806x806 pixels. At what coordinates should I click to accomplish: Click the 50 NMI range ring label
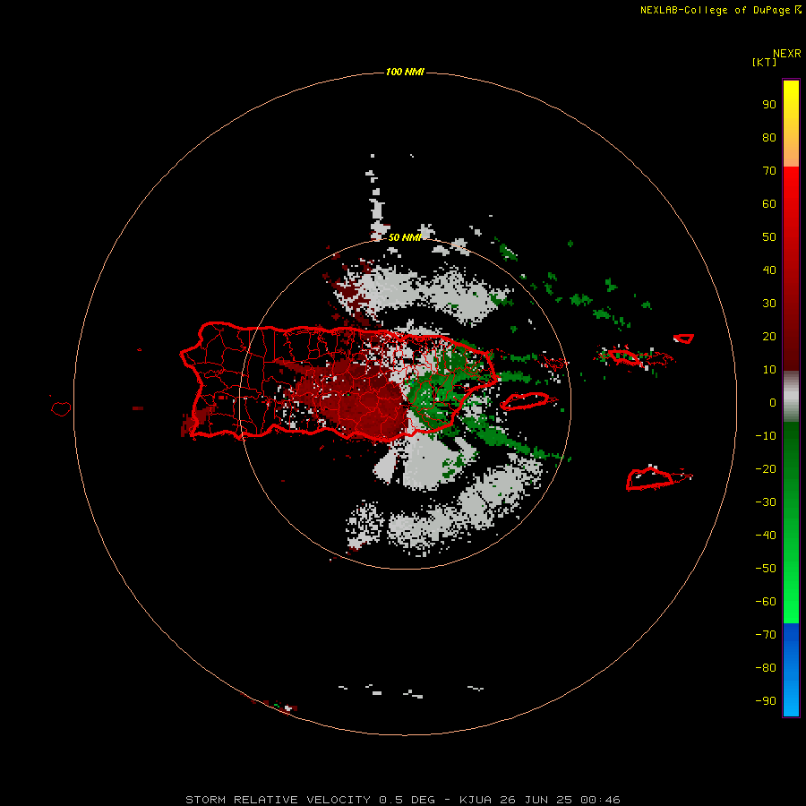pyautogui.click(x=405, y=237)
